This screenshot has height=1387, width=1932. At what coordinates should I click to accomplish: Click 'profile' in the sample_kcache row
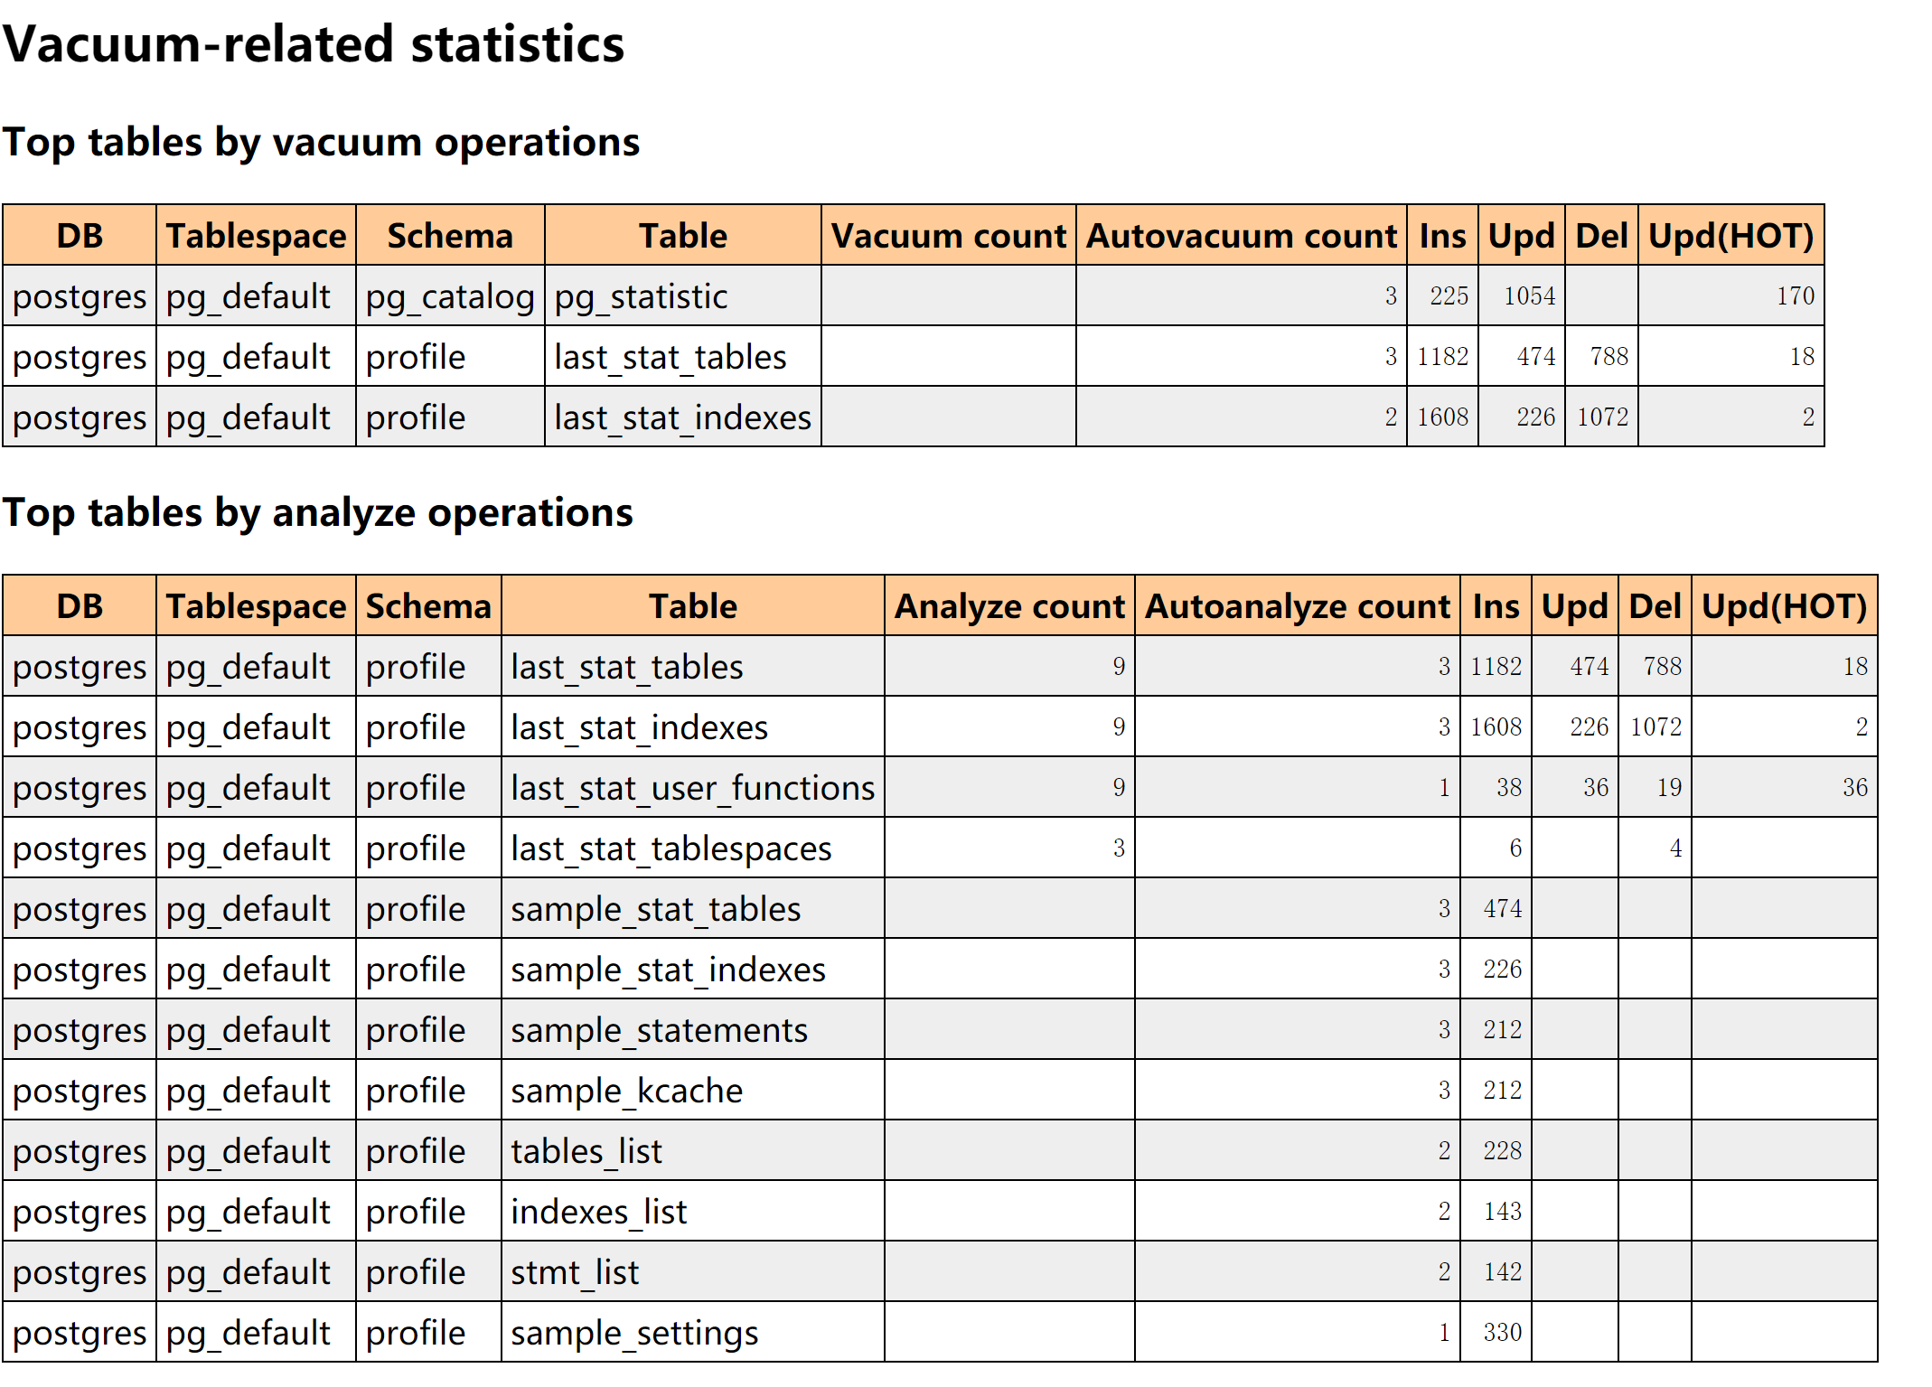(x=428, y=1090)
